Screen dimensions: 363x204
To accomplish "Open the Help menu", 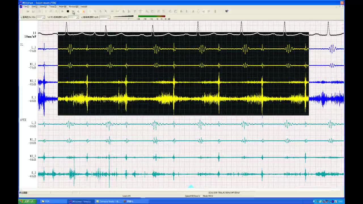I will [x=84, y=7].
